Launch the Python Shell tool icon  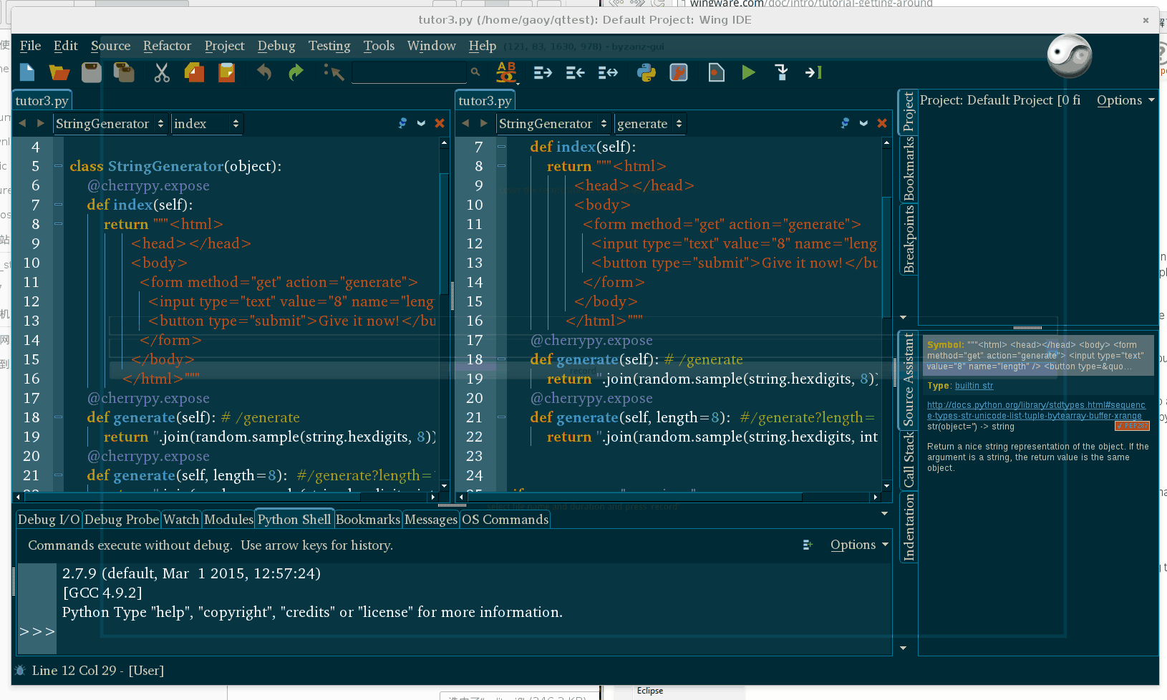pyautogui.click(x=647, y=72)
